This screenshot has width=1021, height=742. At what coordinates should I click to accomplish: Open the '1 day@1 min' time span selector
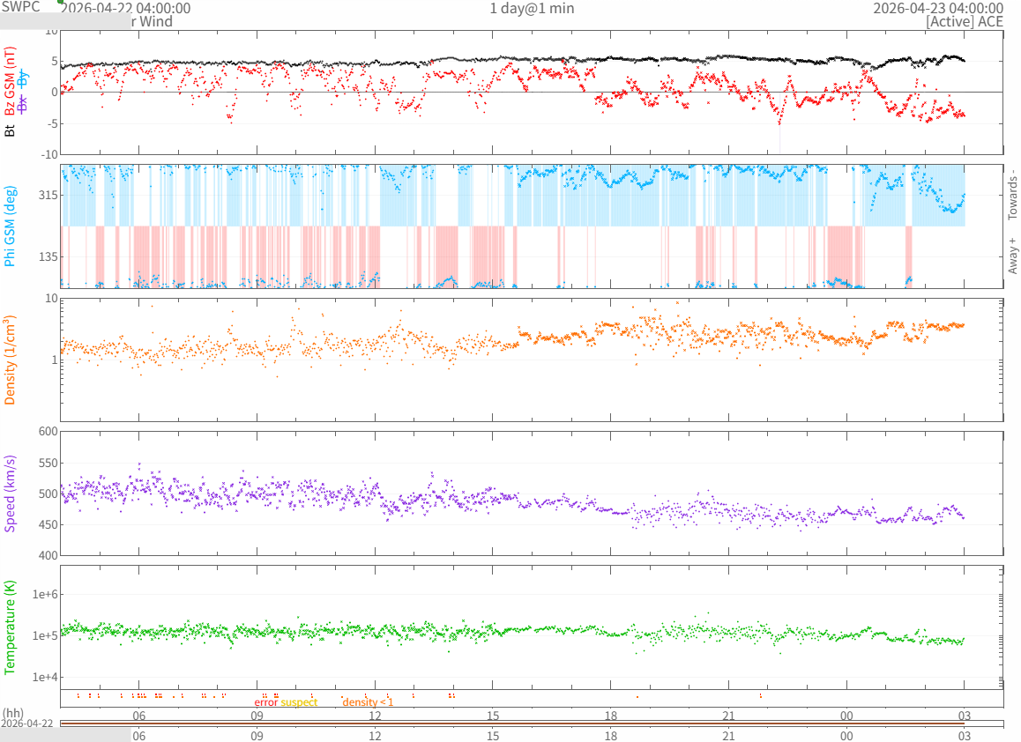[x=532, y=8]
